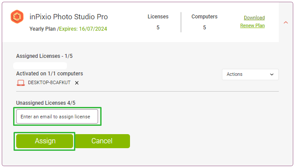
Task: Click the hidden assigned email entry
Action: click(x=40, y=66)
